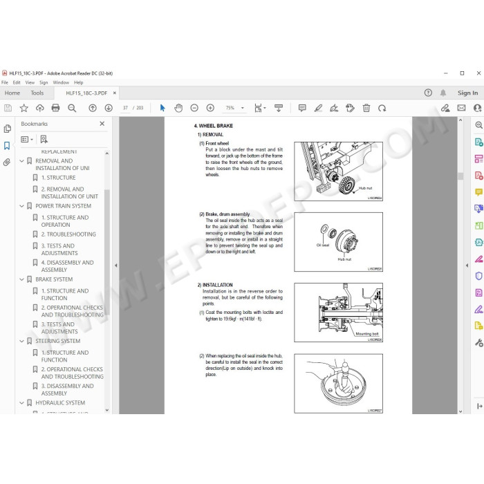Collapse the left navigation pane arrow
This screenshot has width=484, height=484.
116,266
